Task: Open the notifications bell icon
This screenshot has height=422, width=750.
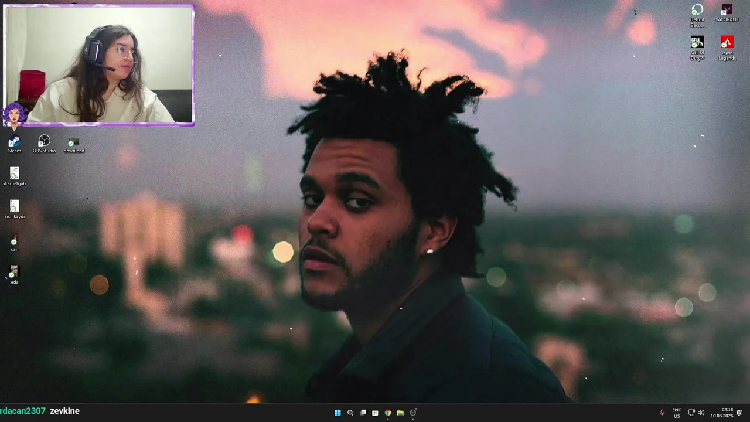Action: (x=739, y=413)
